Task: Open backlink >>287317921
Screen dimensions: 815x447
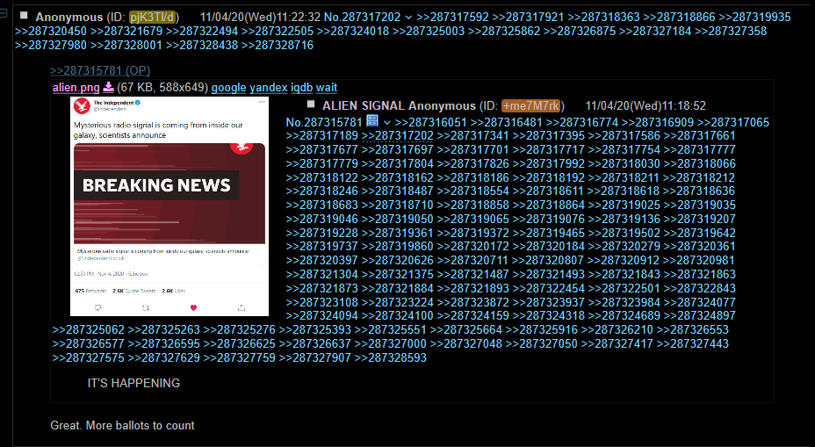Action: (x=528, y=18)
